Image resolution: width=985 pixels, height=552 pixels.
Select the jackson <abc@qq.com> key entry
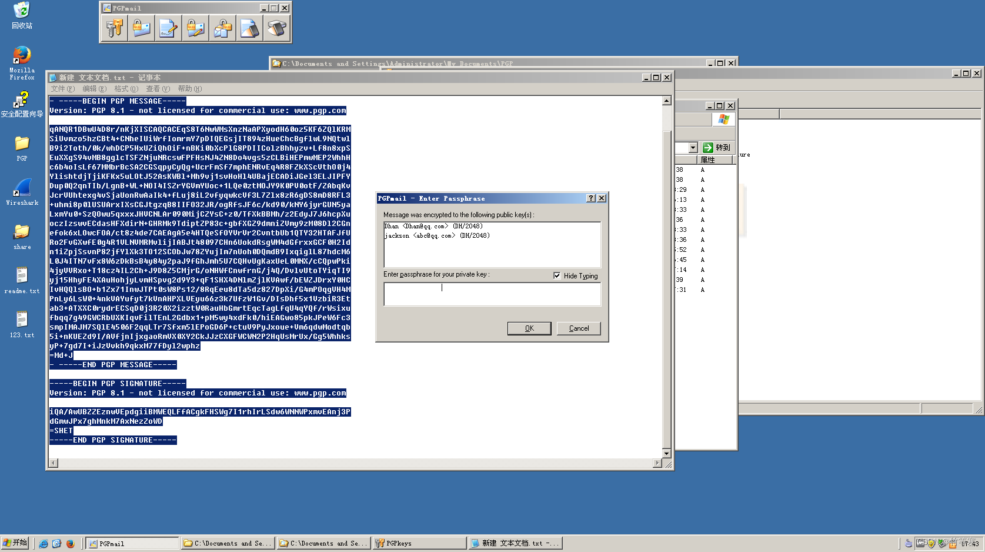[x=437, y=236]
